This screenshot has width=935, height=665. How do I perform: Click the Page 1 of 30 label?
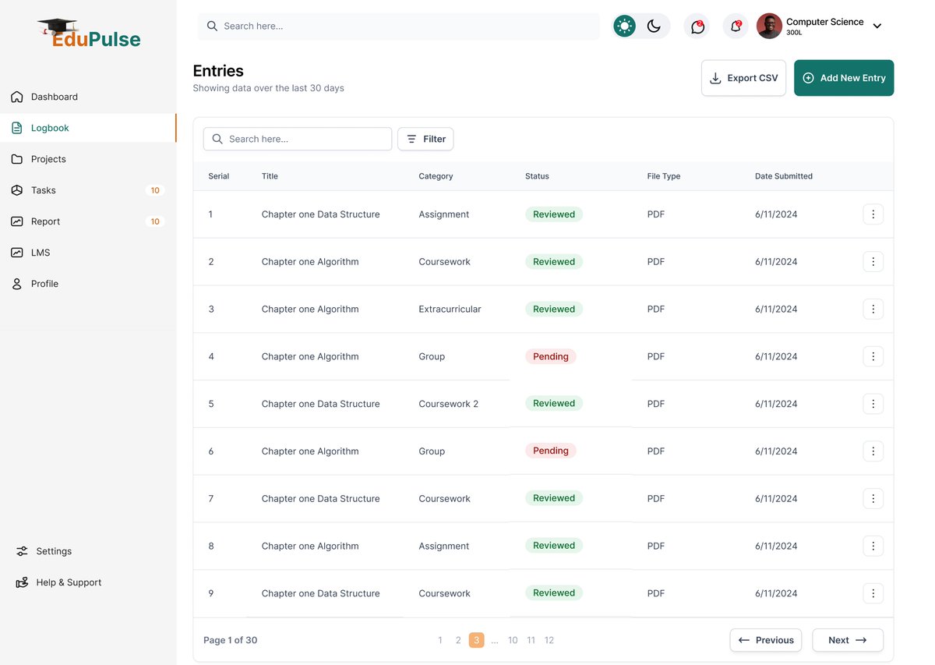click(231, 640)
